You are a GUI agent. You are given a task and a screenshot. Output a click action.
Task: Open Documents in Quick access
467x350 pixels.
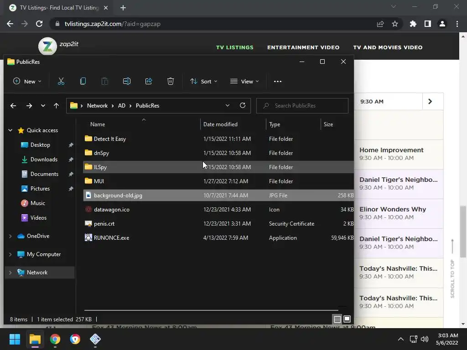pos(44,174)
